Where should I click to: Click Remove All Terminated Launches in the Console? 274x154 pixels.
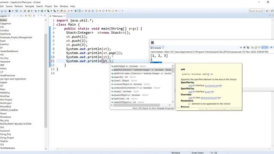pos(248,47)
